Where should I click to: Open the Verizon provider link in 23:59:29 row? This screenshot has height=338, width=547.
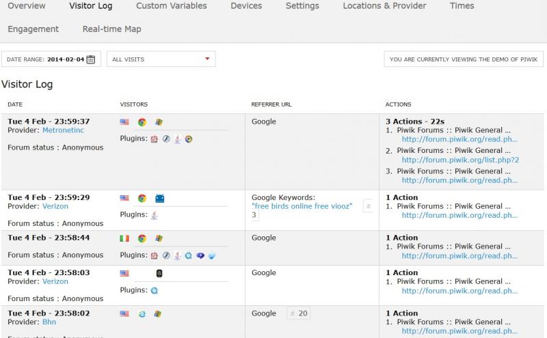pos(55,206)
